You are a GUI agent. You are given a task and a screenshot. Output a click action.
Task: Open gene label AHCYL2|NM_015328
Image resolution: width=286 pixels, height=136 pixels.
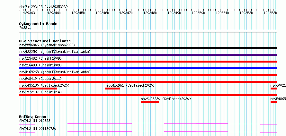[35, 121]
